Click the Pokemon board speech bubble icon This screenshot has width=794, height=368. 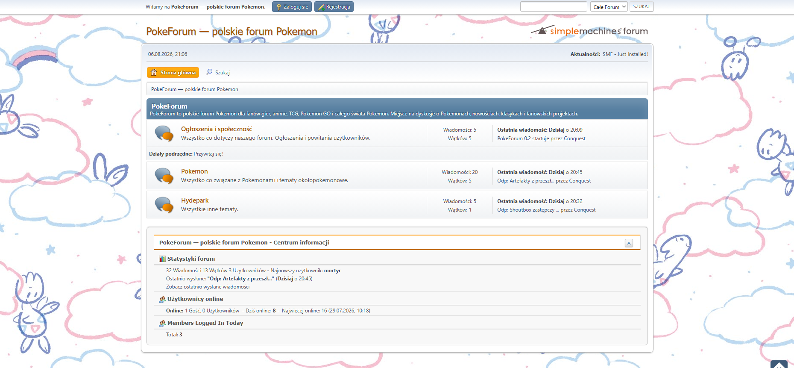164,176
